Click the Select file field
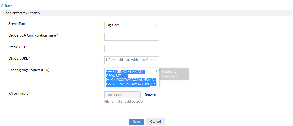This screenshot has width=293, height=126. coord(122,95)
